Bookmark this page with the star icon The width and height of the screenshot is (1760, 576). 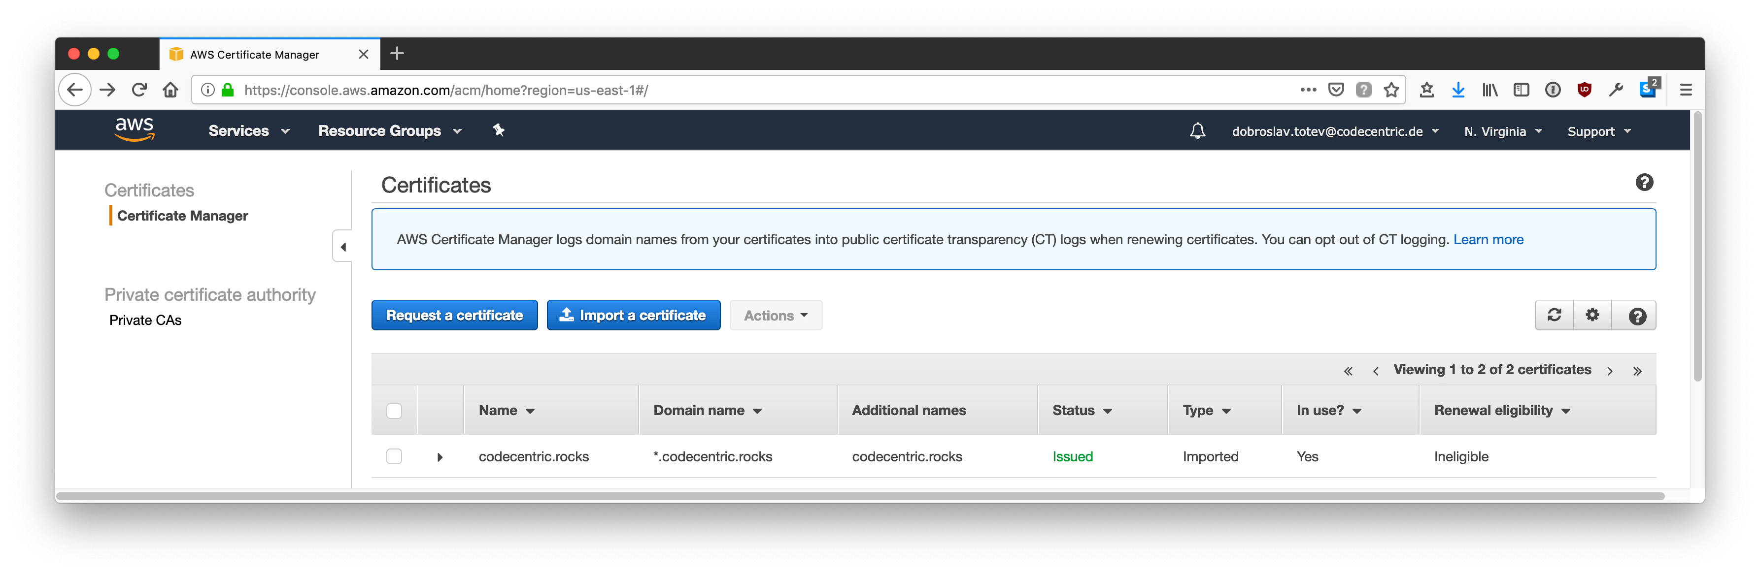[1391, 90]
